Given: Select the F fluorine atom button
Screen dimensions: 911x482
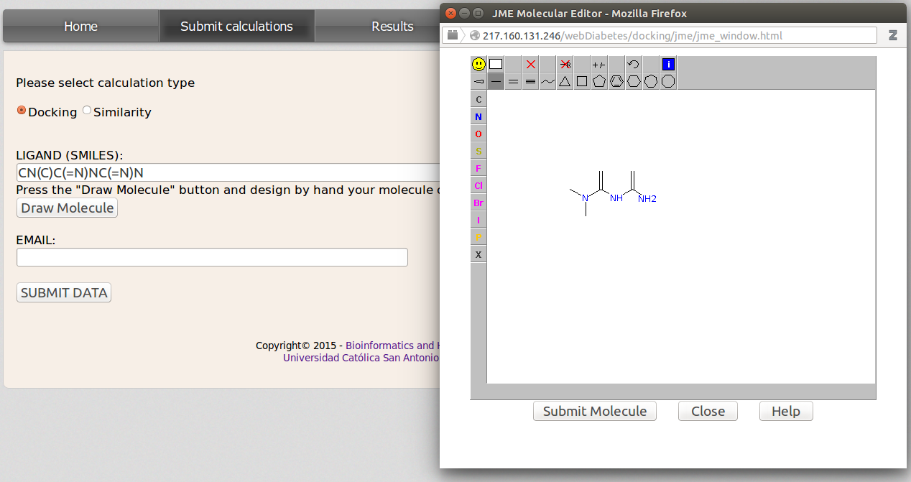Looking at the screenshot, I should pos(478,168).
